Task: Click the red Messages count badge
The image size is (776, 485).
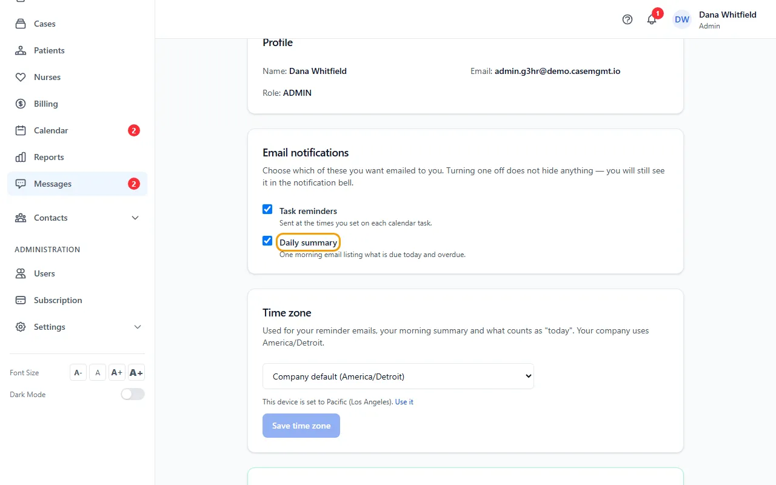Action: click(x=134, y=184)
